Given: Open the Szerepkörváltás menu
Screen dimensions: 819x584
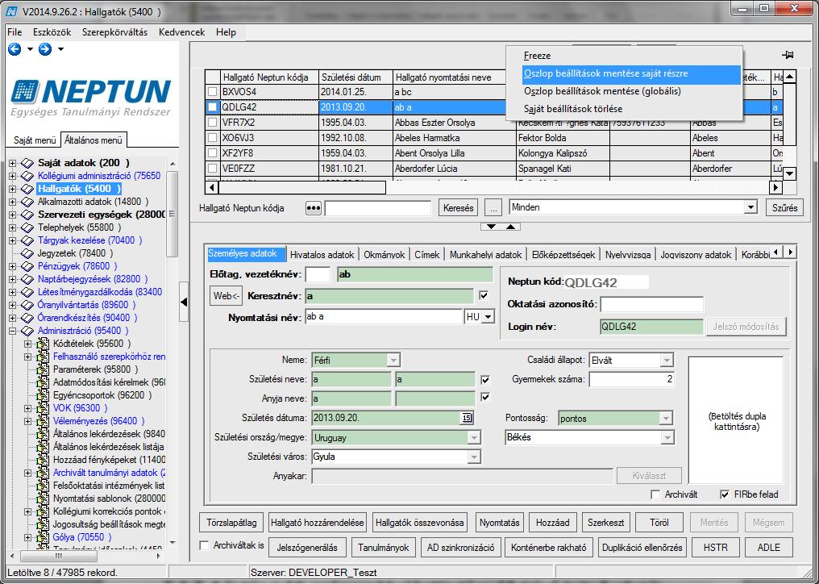Looking at the screenshot, I should click(115, 32).
